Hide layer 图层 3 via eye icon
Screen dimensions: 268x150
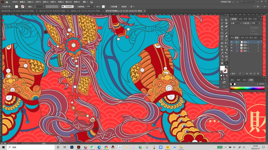click(x=231, y=42)
